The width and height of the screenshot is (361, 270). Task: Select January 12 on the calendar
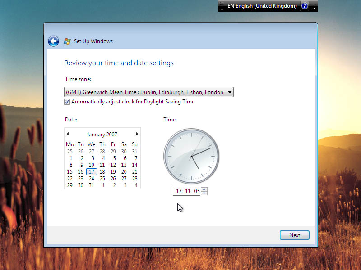click(x=113, y=165)
